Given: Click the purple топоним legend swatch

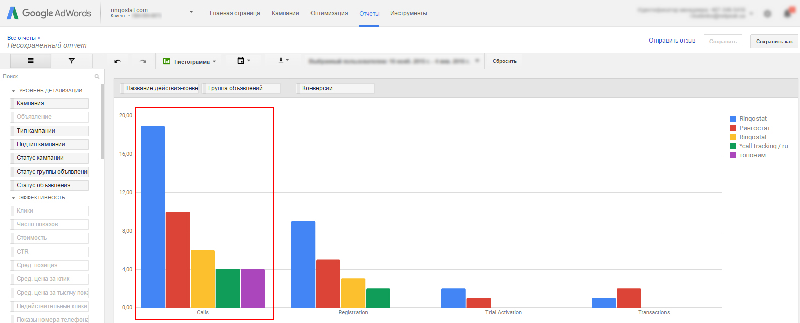Looking at the screenshot, I should (733, 155).
